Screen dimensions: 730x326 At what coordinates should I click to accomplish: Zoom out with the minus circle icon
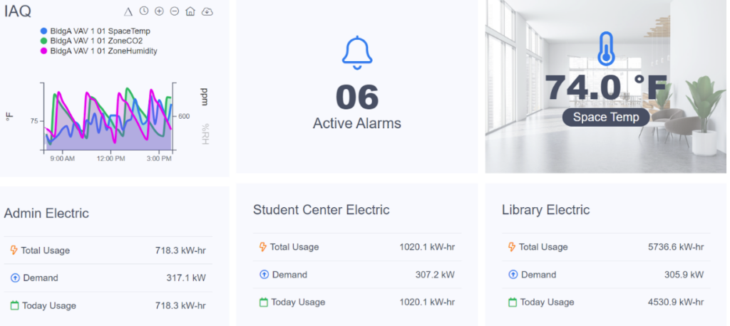[175, 11]
